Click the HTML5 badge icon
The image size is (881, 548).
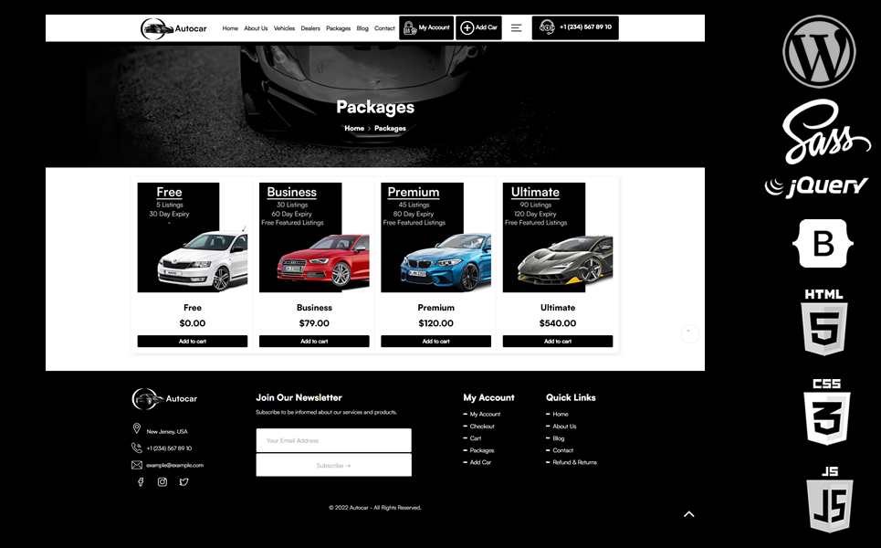pyautogui.click(x=823, y=322)
